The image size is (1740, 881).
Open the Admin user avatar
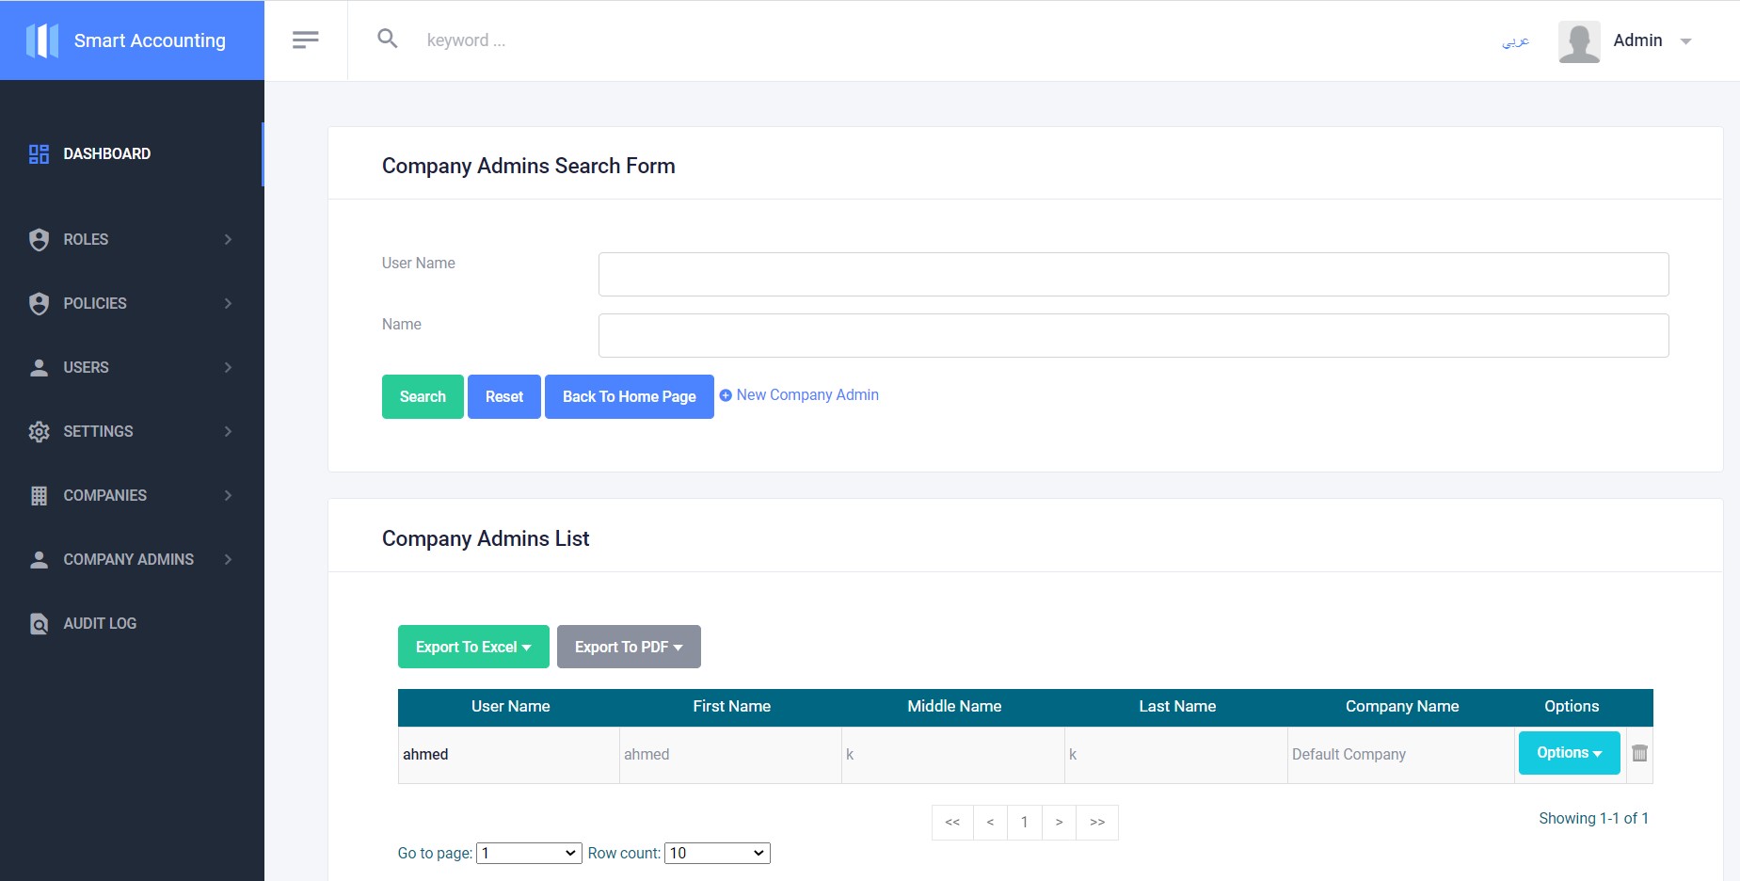click(1579, 41)
